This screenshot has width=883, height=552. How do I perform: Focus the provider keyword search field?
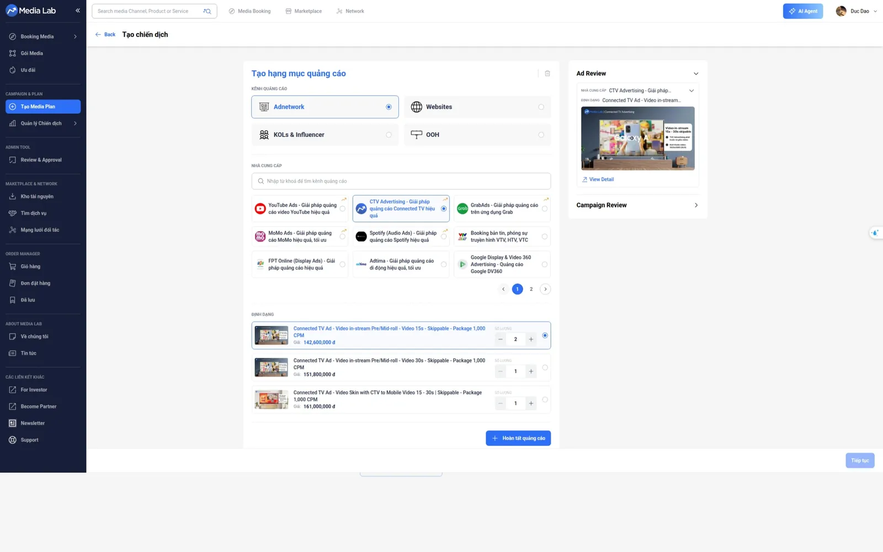point(401,181)
